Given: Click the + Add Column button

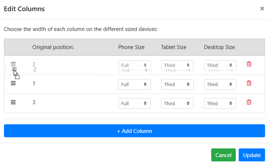Looking at the screenshot, I should pos(134,131).
